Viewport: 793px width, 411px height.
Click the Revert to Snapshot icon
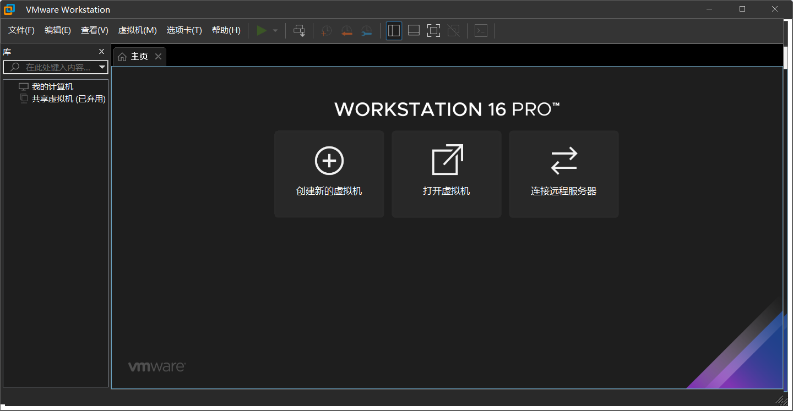point(346,31)
